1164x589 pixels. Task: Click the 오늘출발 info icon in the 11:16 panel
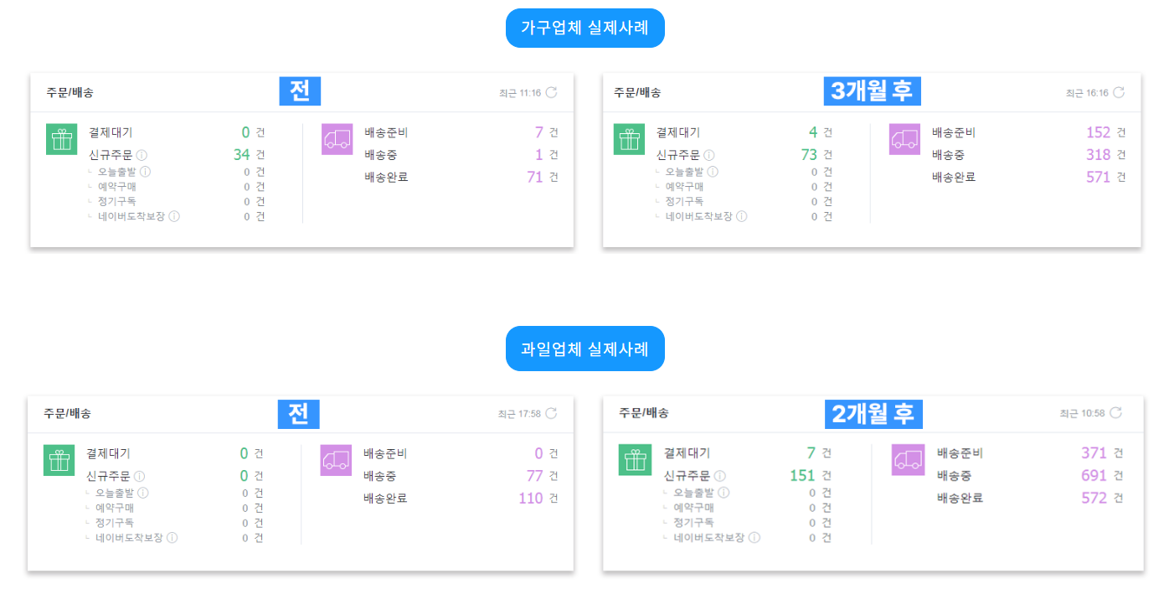[x=146, y=172]
